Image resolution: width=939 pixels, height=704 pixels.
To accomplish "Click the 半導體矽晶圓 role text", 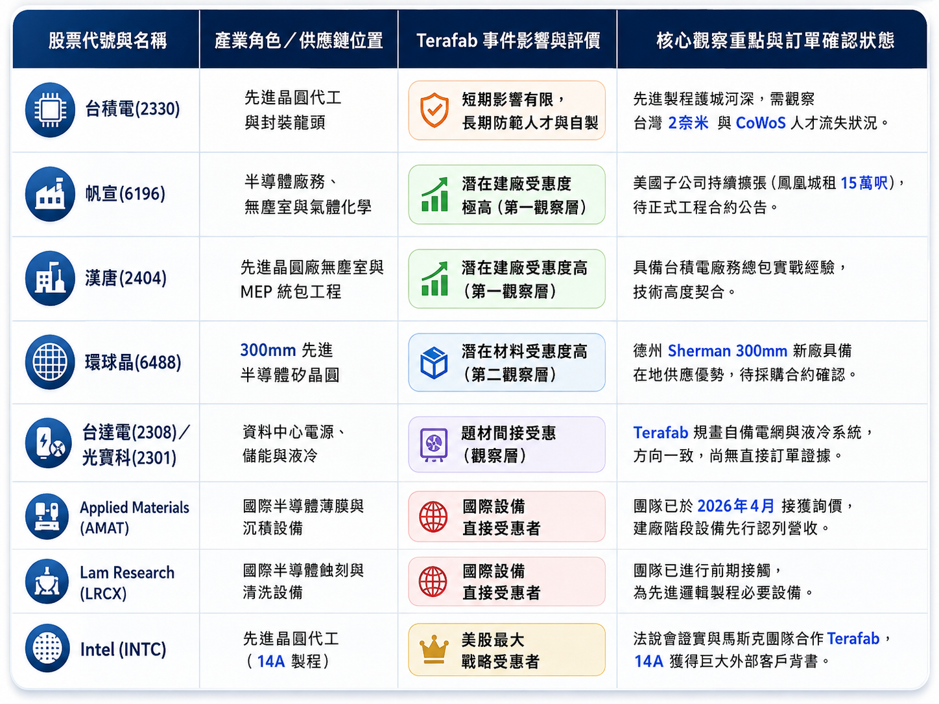I will click(290, 375).
